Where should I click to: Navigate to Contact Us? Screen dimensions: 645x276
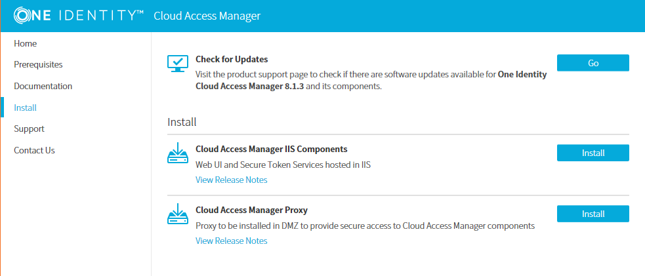[34, 150]
